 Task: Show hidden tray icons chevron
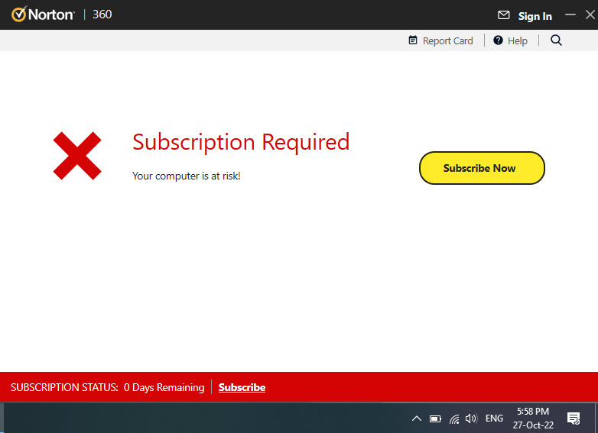click(x=417, y=418)
